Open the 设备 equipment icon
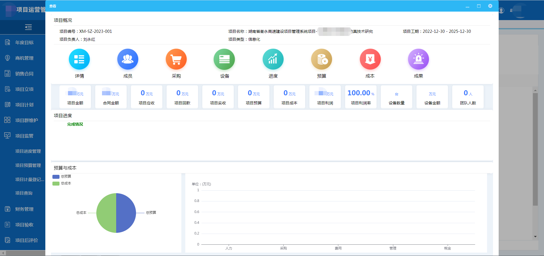Image resolution: width=544 pixels, height=256 pixels. pyautogui.click(x=224, y=59)
